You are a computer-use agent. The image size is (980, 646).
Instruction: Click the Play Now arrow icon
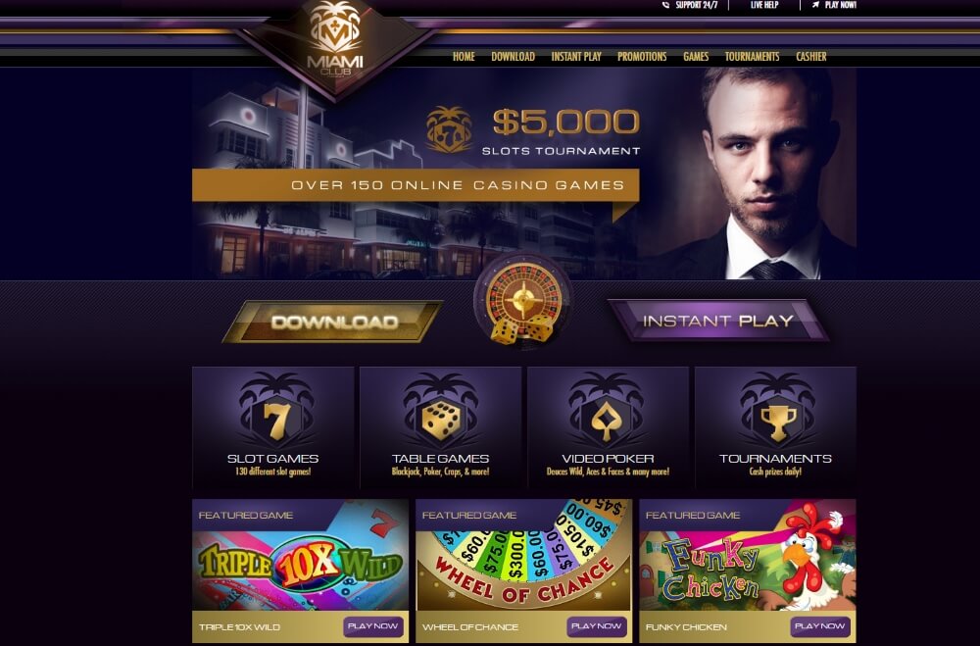(815, 5)
